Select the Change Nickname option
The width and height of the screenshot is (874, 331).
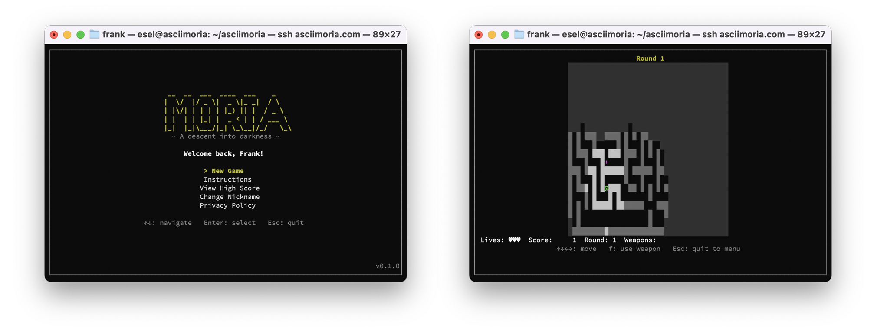[230, 197]
